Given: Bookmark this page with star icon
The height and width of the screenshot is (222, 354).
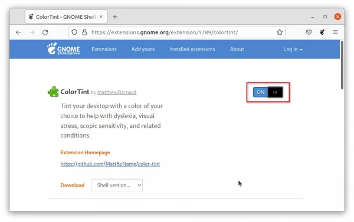Looking at the screenshot, I should click(x=280, y=32).
